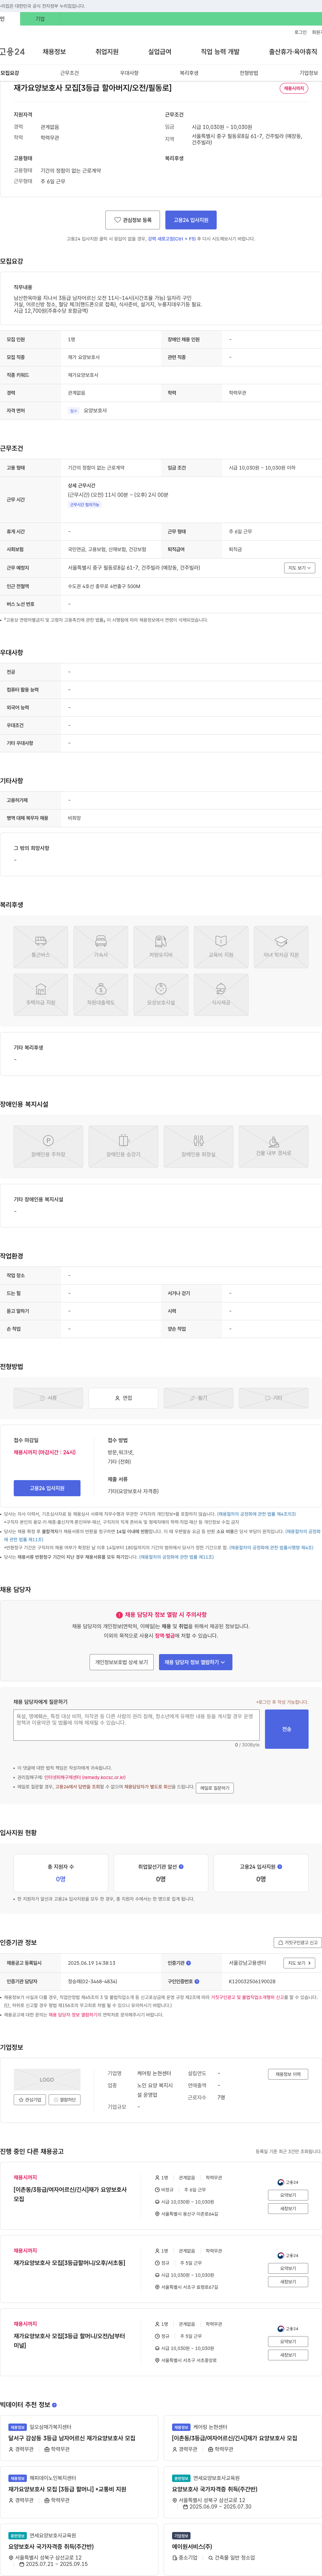The width and height of the screenshot is (322, 2576).
Task: Click the 채용정보 이력 button in 기업정보
Action: tap(288, 2074)
